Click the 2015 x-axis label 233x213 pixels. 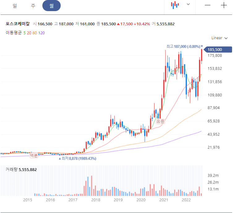point(28,200)
